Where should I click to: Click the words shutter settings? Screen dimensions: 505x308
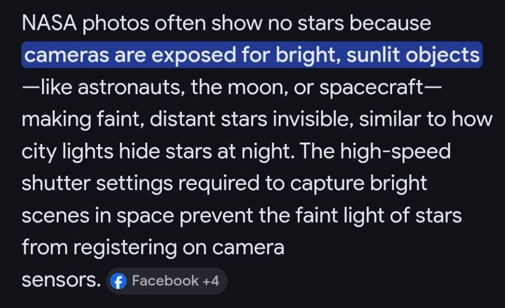pos(97,184)
